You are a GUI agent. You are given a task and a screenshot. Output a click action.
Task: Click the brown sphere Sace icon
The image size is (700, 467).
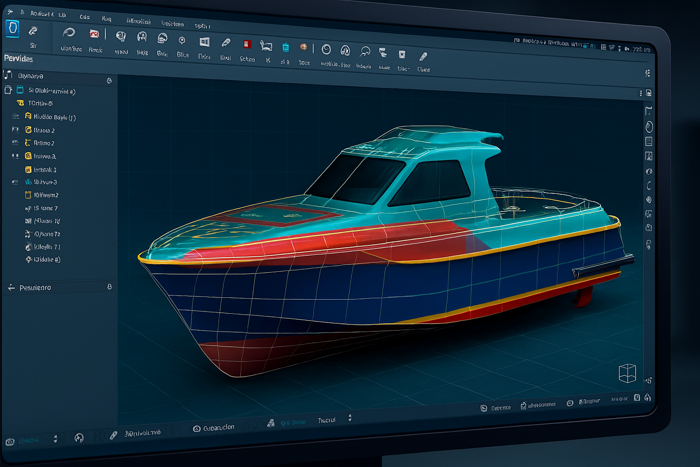tap(304, 47)
